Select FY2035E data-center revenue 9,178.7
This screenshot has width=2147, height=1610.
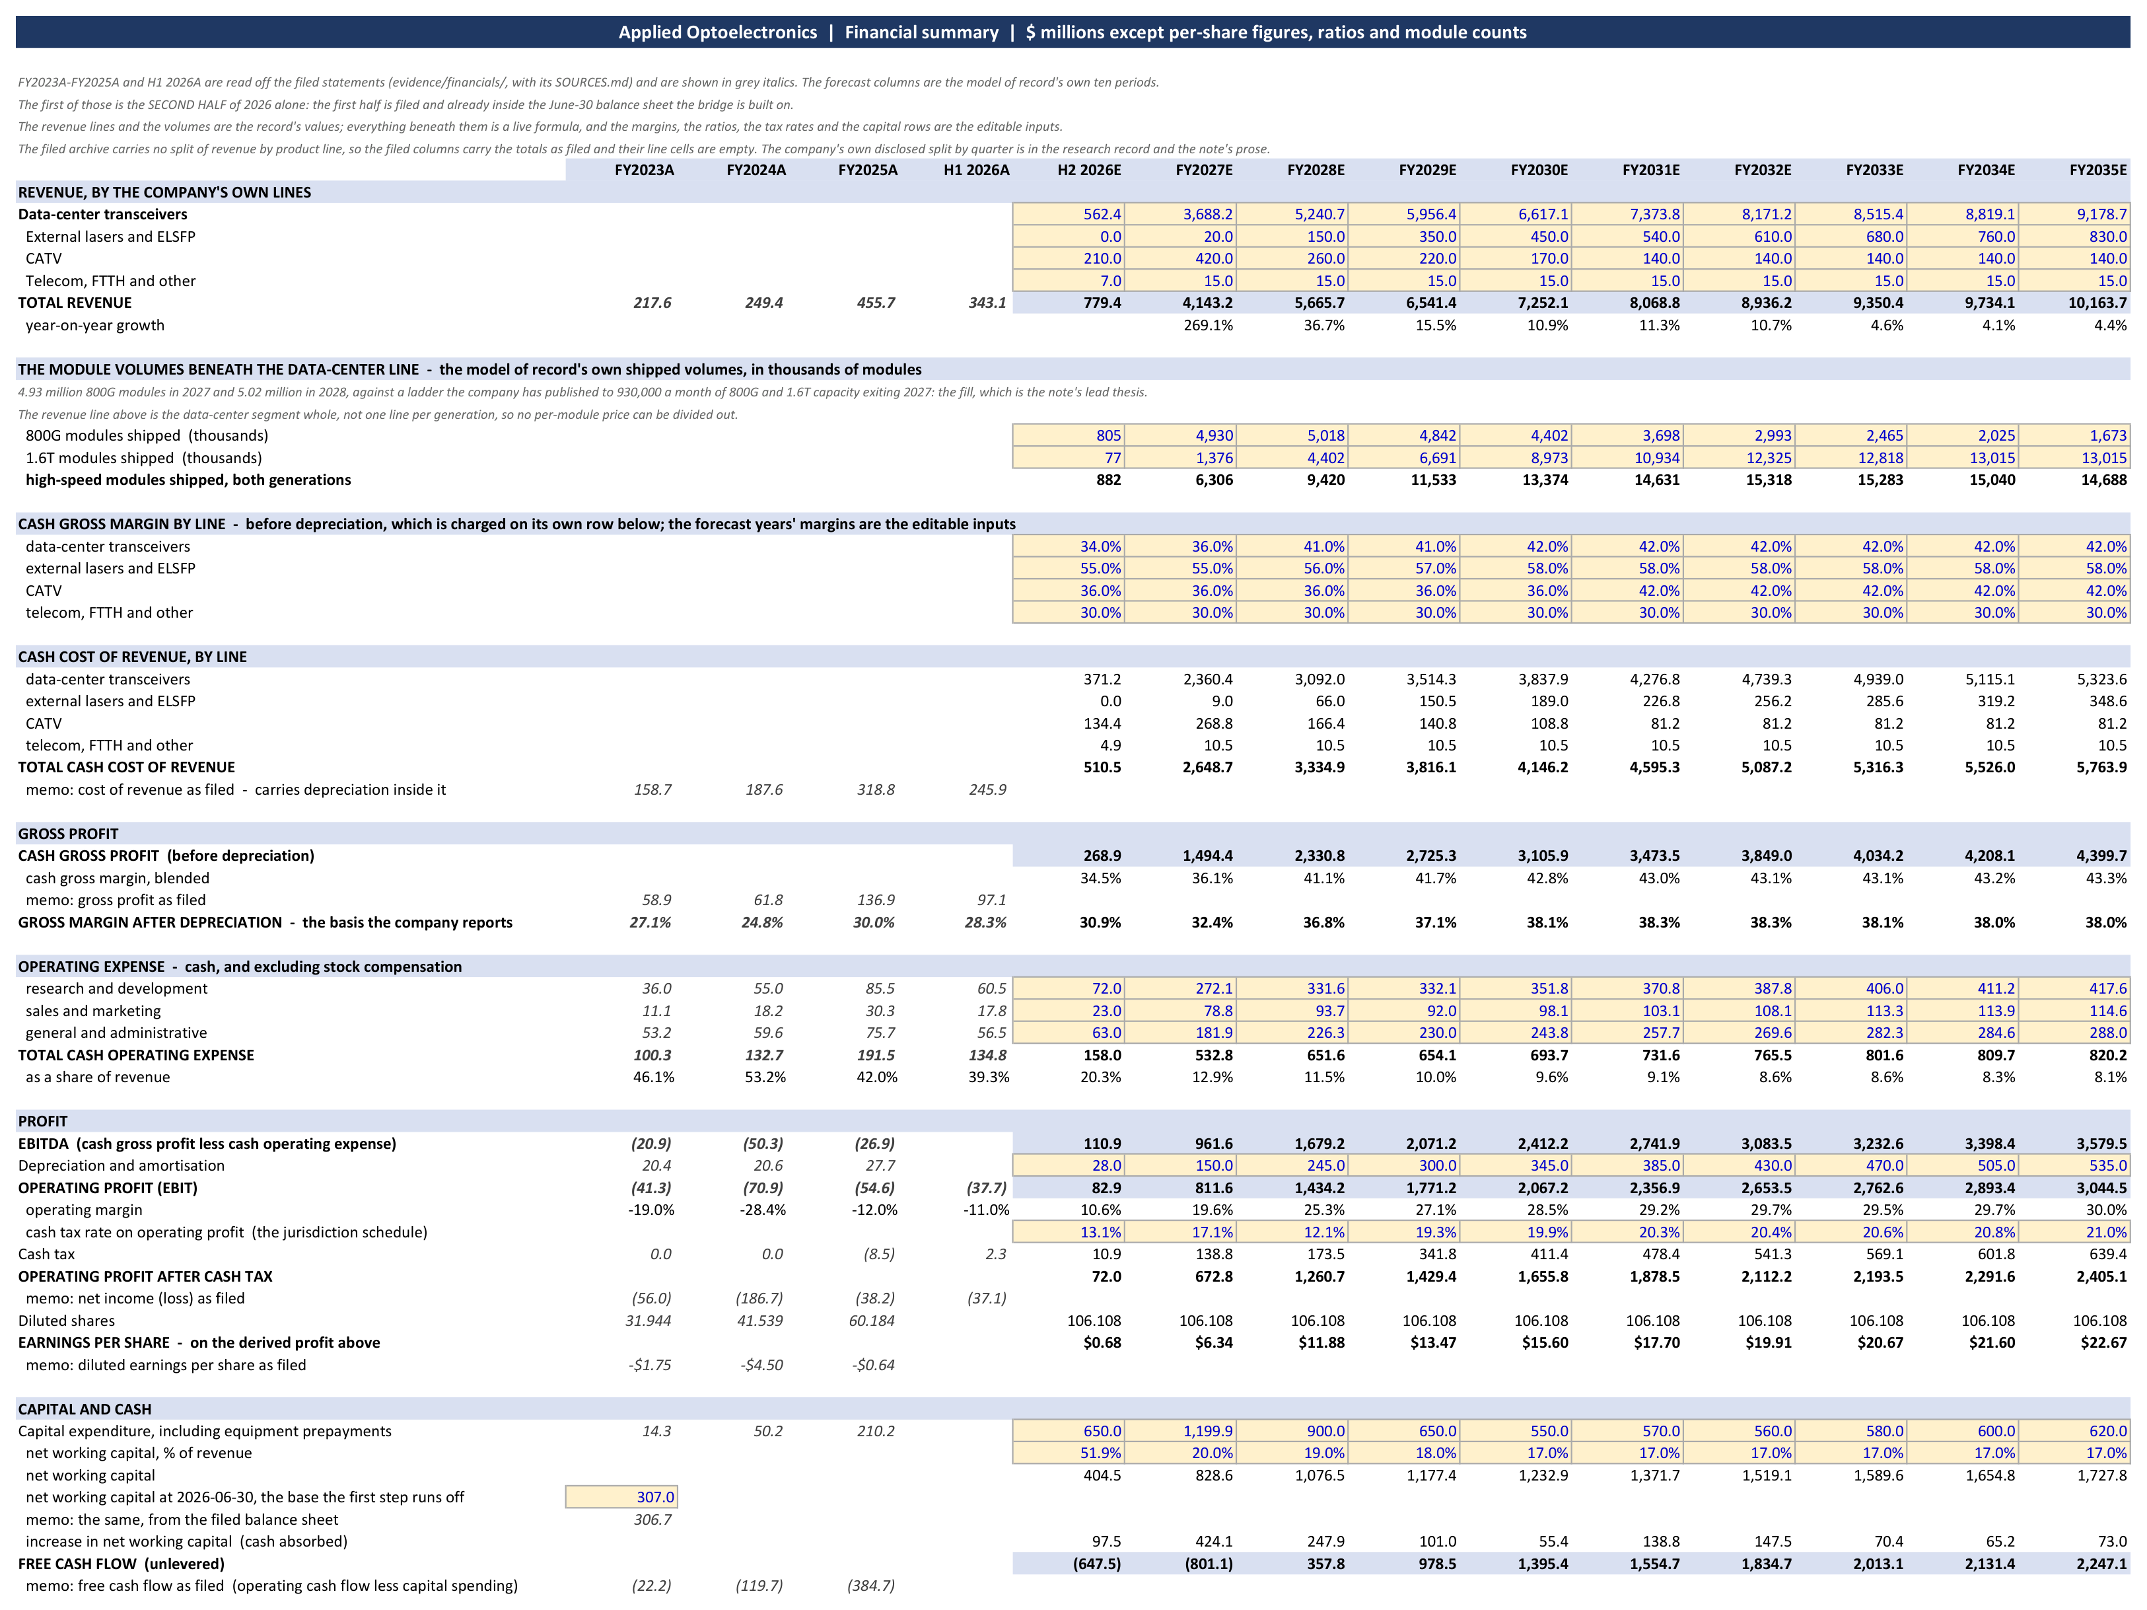click(x=2075, y=213)
